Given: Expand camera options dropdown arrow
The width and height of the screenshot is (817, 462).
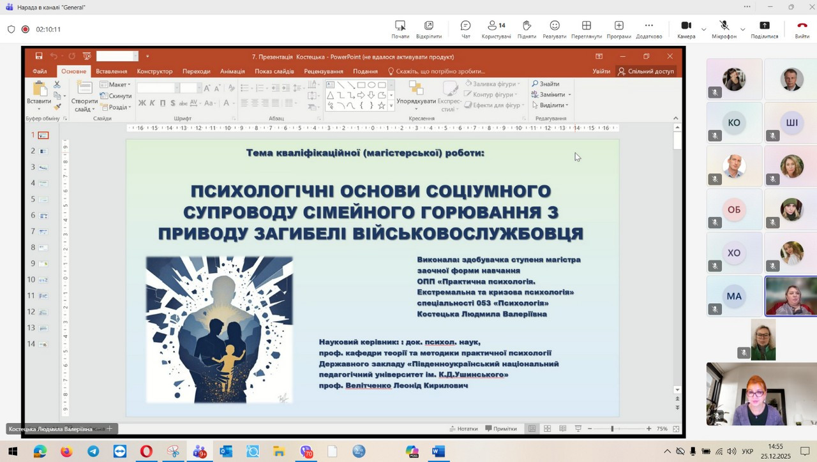Looking at the screenshot, I should [703, 29].
